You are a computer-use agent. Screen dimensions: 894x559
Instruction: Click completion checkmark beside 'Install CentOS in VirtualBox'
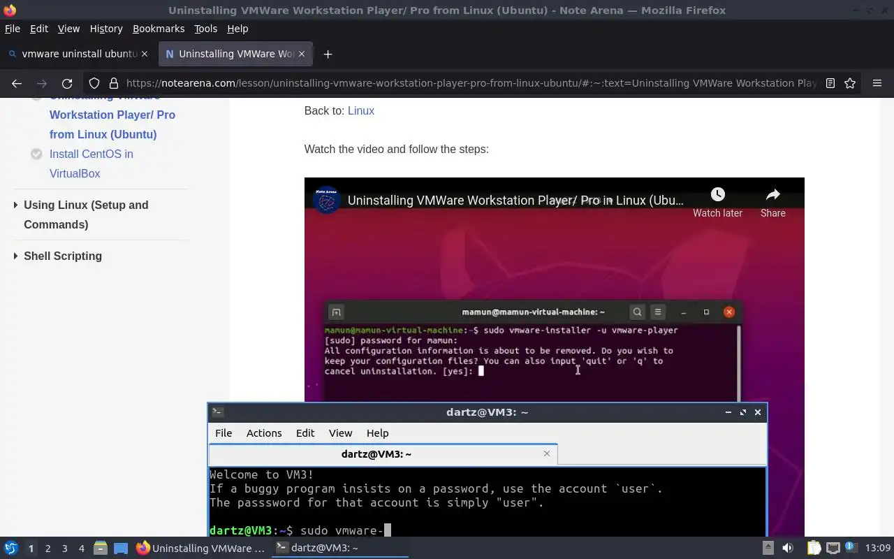tap(36, 154)
